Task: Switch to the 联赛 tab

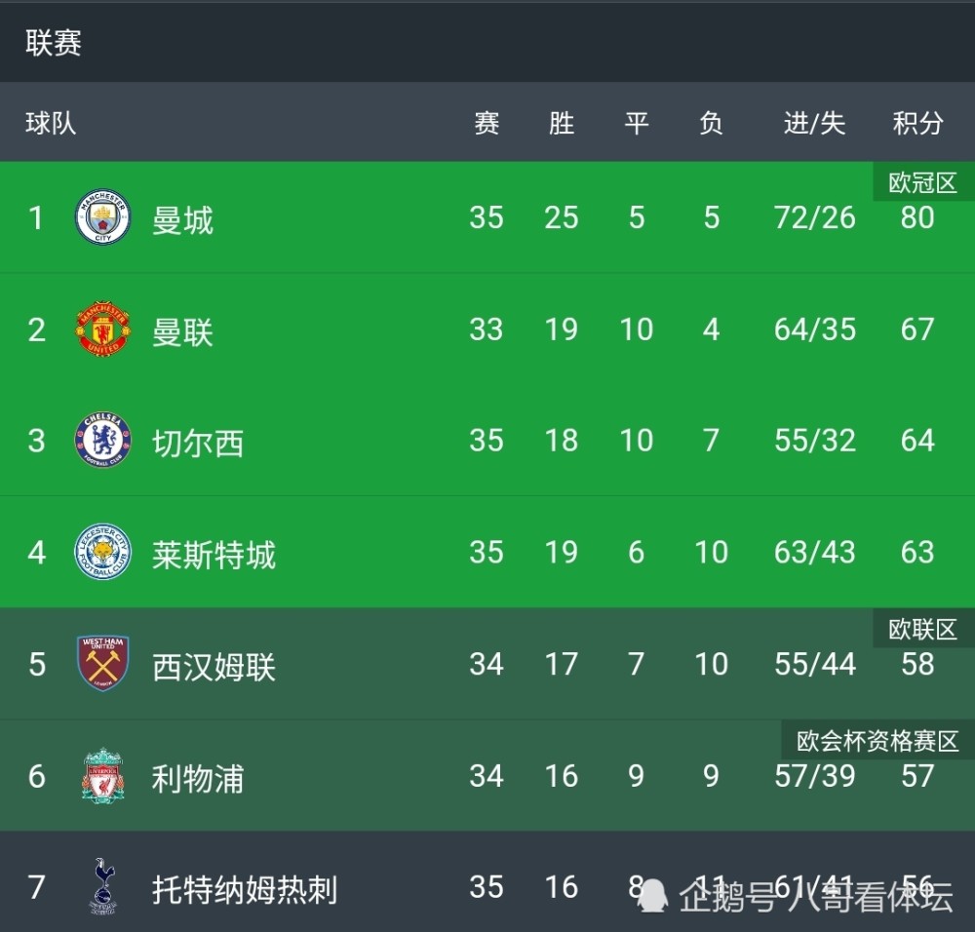Action: 54,43
